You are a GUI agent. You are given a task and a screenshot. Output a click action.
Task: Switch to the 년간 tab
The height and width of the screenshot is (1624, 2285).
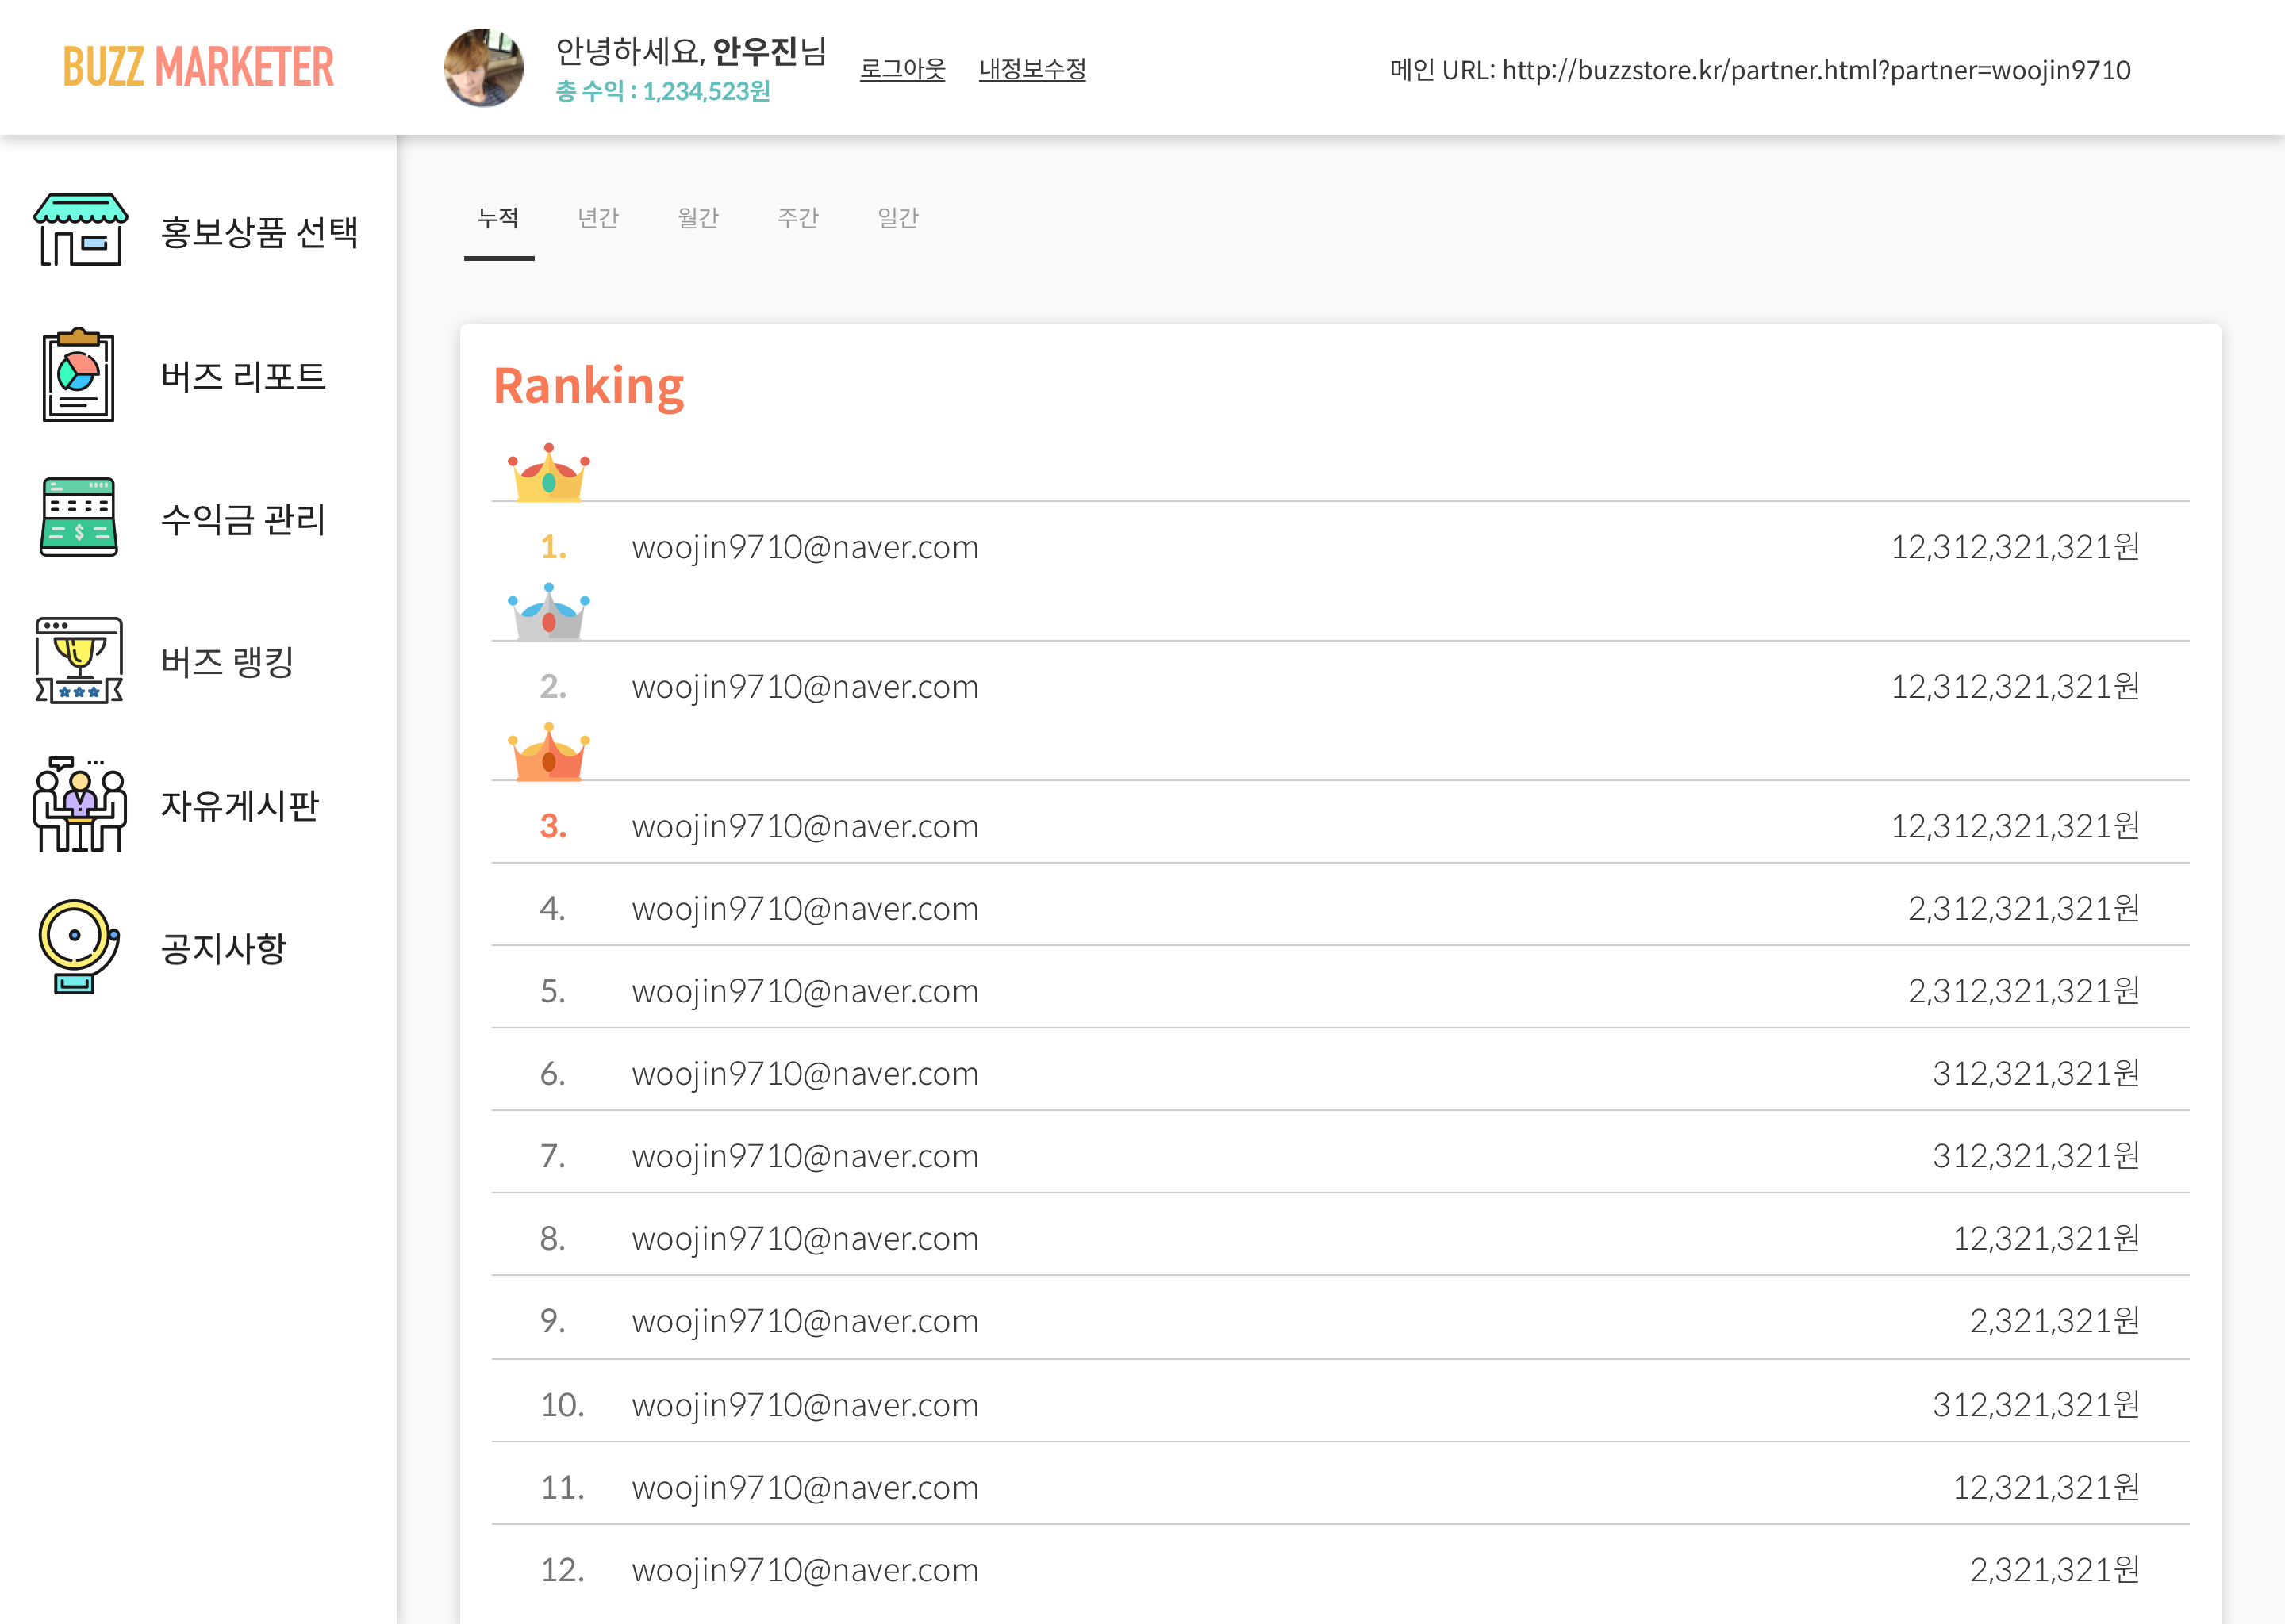[x=598, y=218]
